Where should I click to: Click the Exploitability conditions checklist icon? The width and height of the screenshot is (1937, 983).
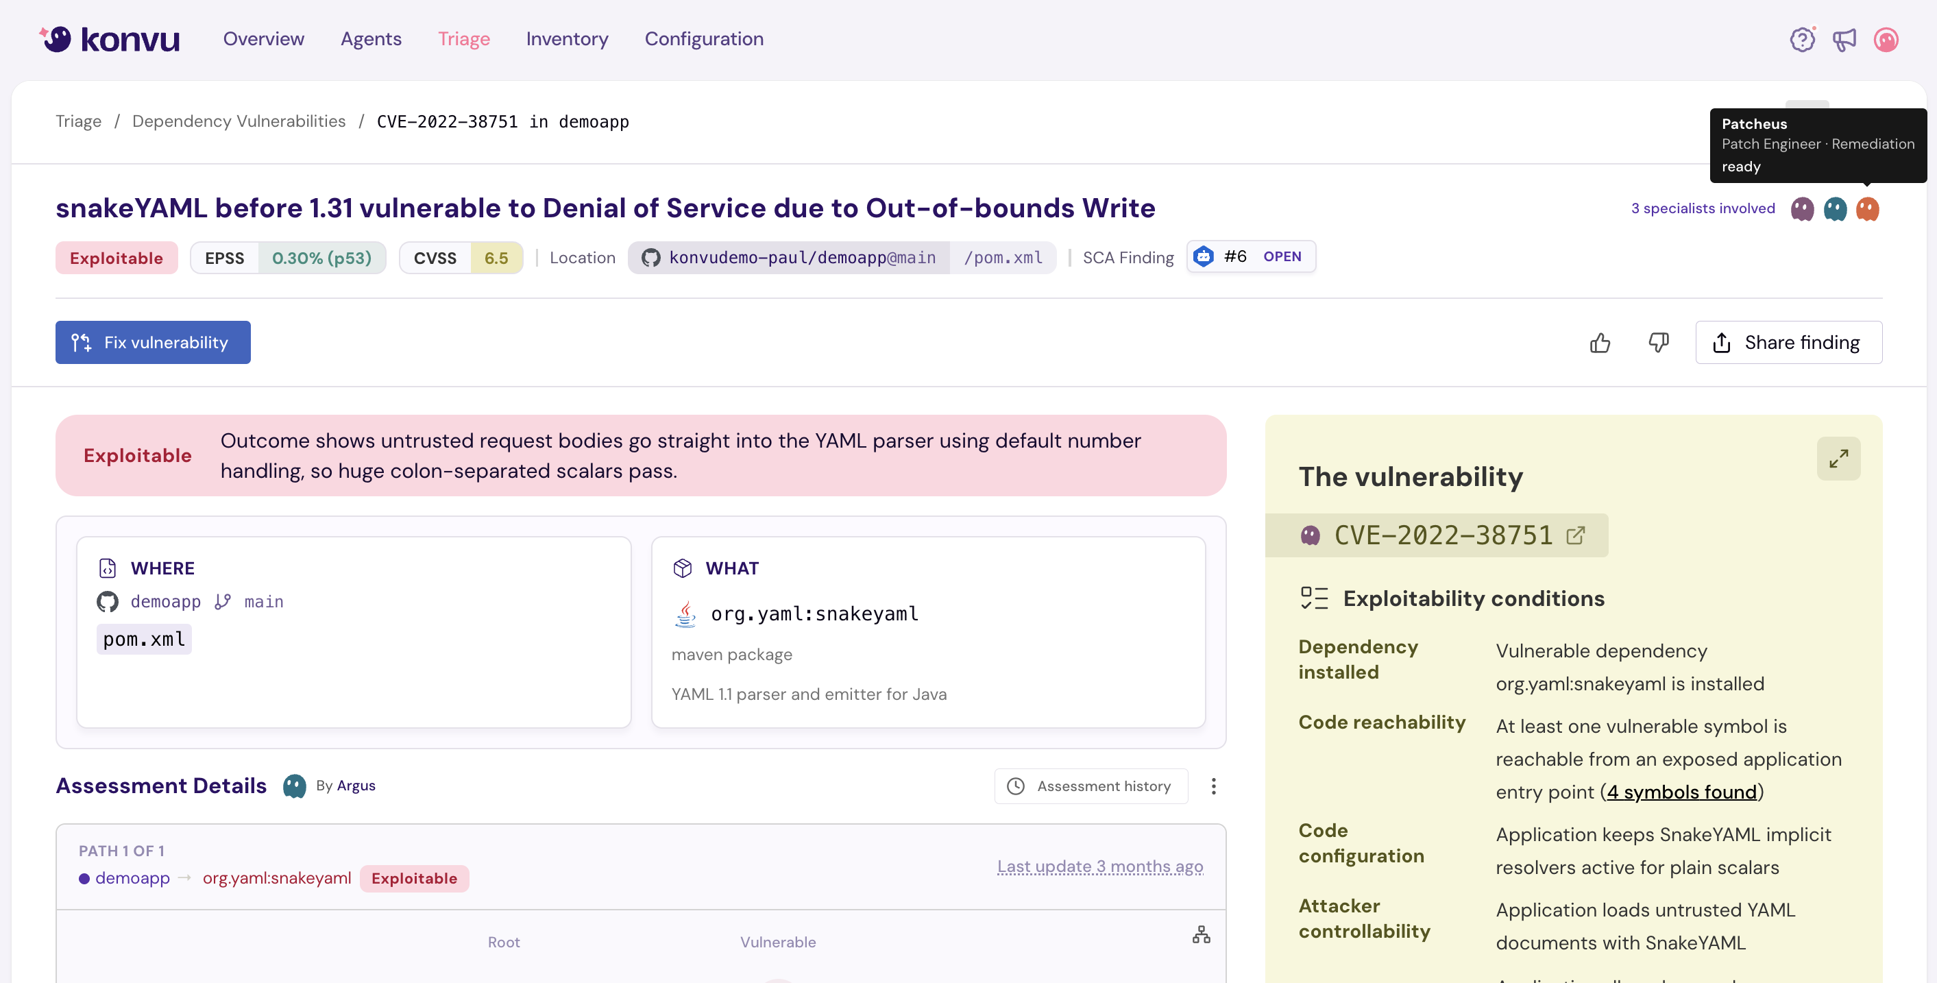(1315, 598)
